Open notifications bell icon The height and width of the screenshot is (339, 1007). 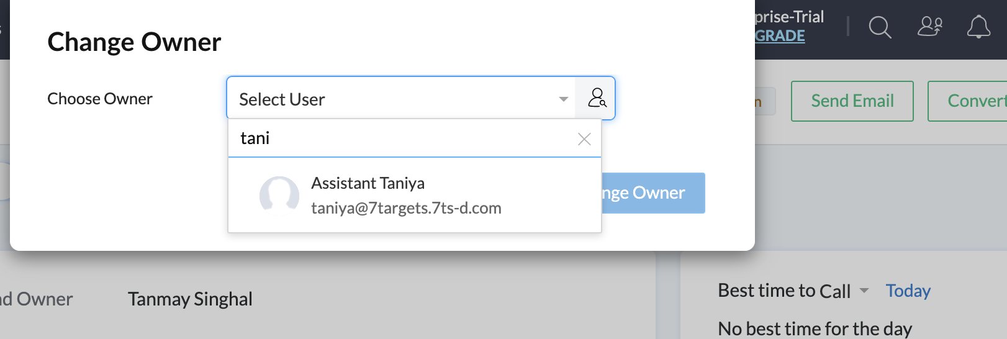point(978,27)
